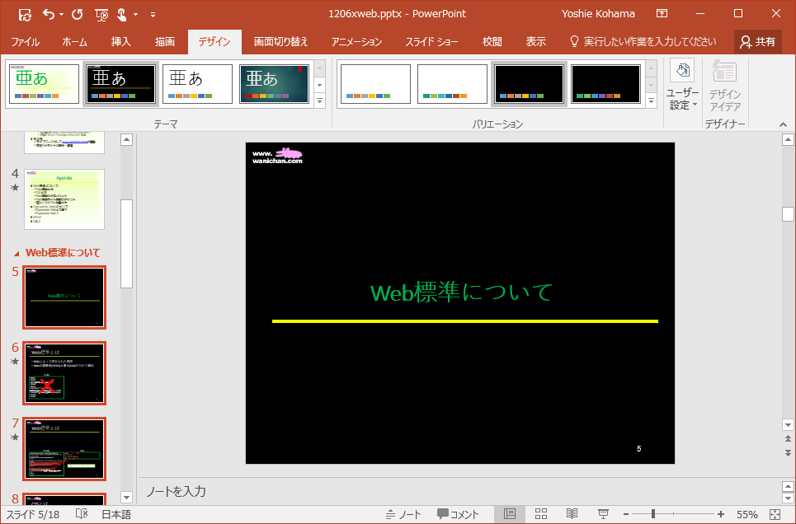Select slide 4 Agenda thumbnail
This screenshot has height=524, width=796.
64,199
